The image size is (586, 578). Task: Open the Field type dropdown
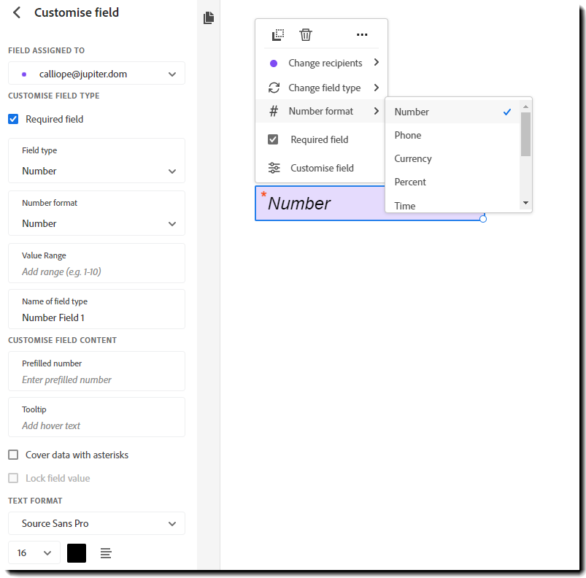pyautogui.click(x=96, y=171)
